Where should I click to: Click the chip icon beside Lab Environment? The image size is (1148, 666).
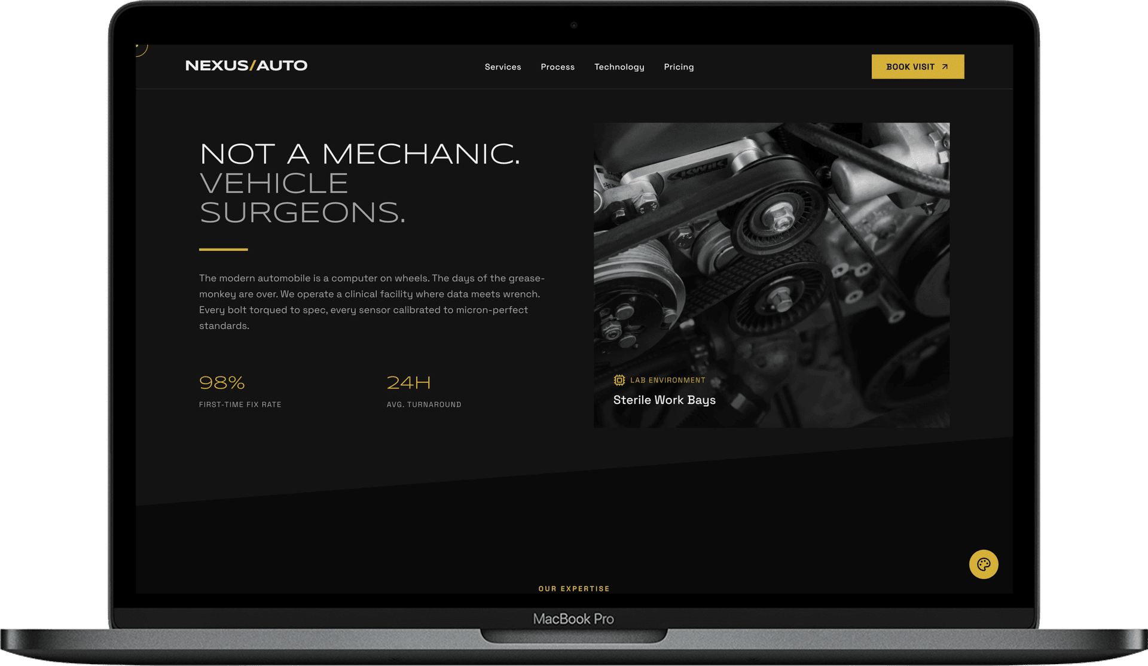point(619,380)
